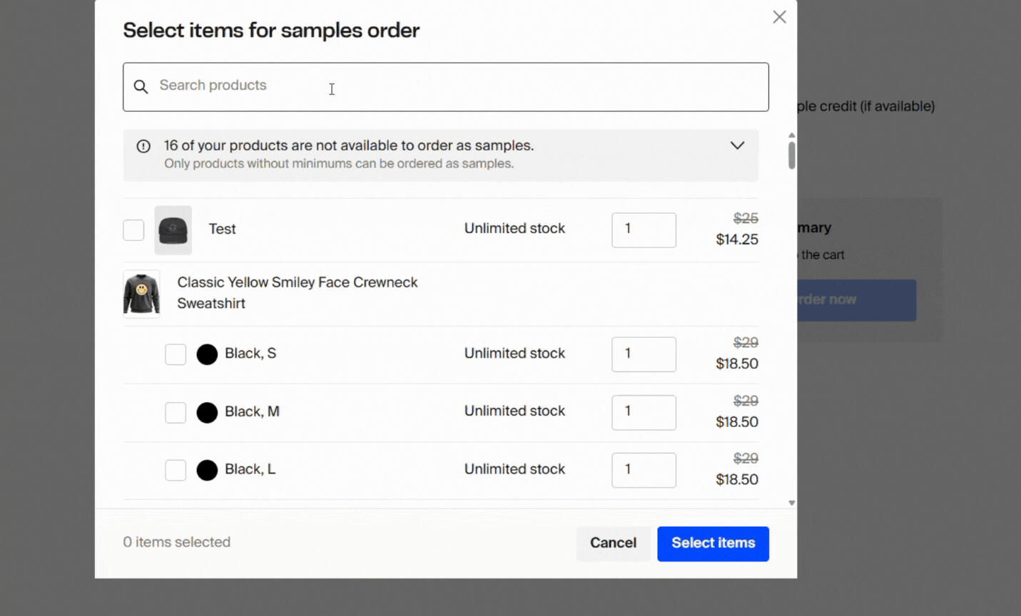Expand the unavailable products warning
Image resolution: width=1021 pixels, height=616 pixels.
[737, 145]
